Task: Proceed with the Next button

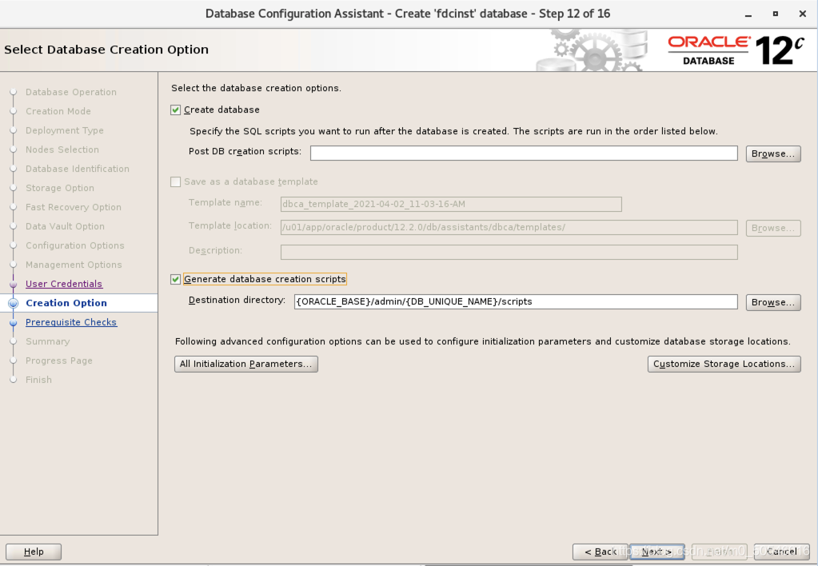Action: pyautogui.click(x=656, y=552)
